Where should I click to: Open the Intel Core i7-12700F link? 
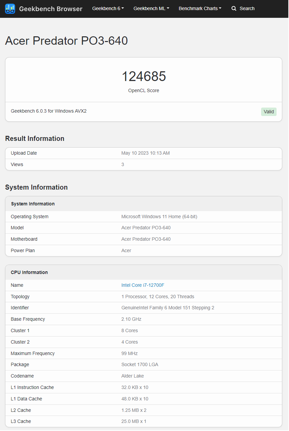click(143, 285)
